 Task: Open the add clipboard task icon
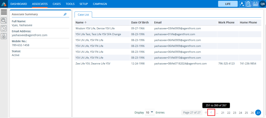(x=249, y=4)
